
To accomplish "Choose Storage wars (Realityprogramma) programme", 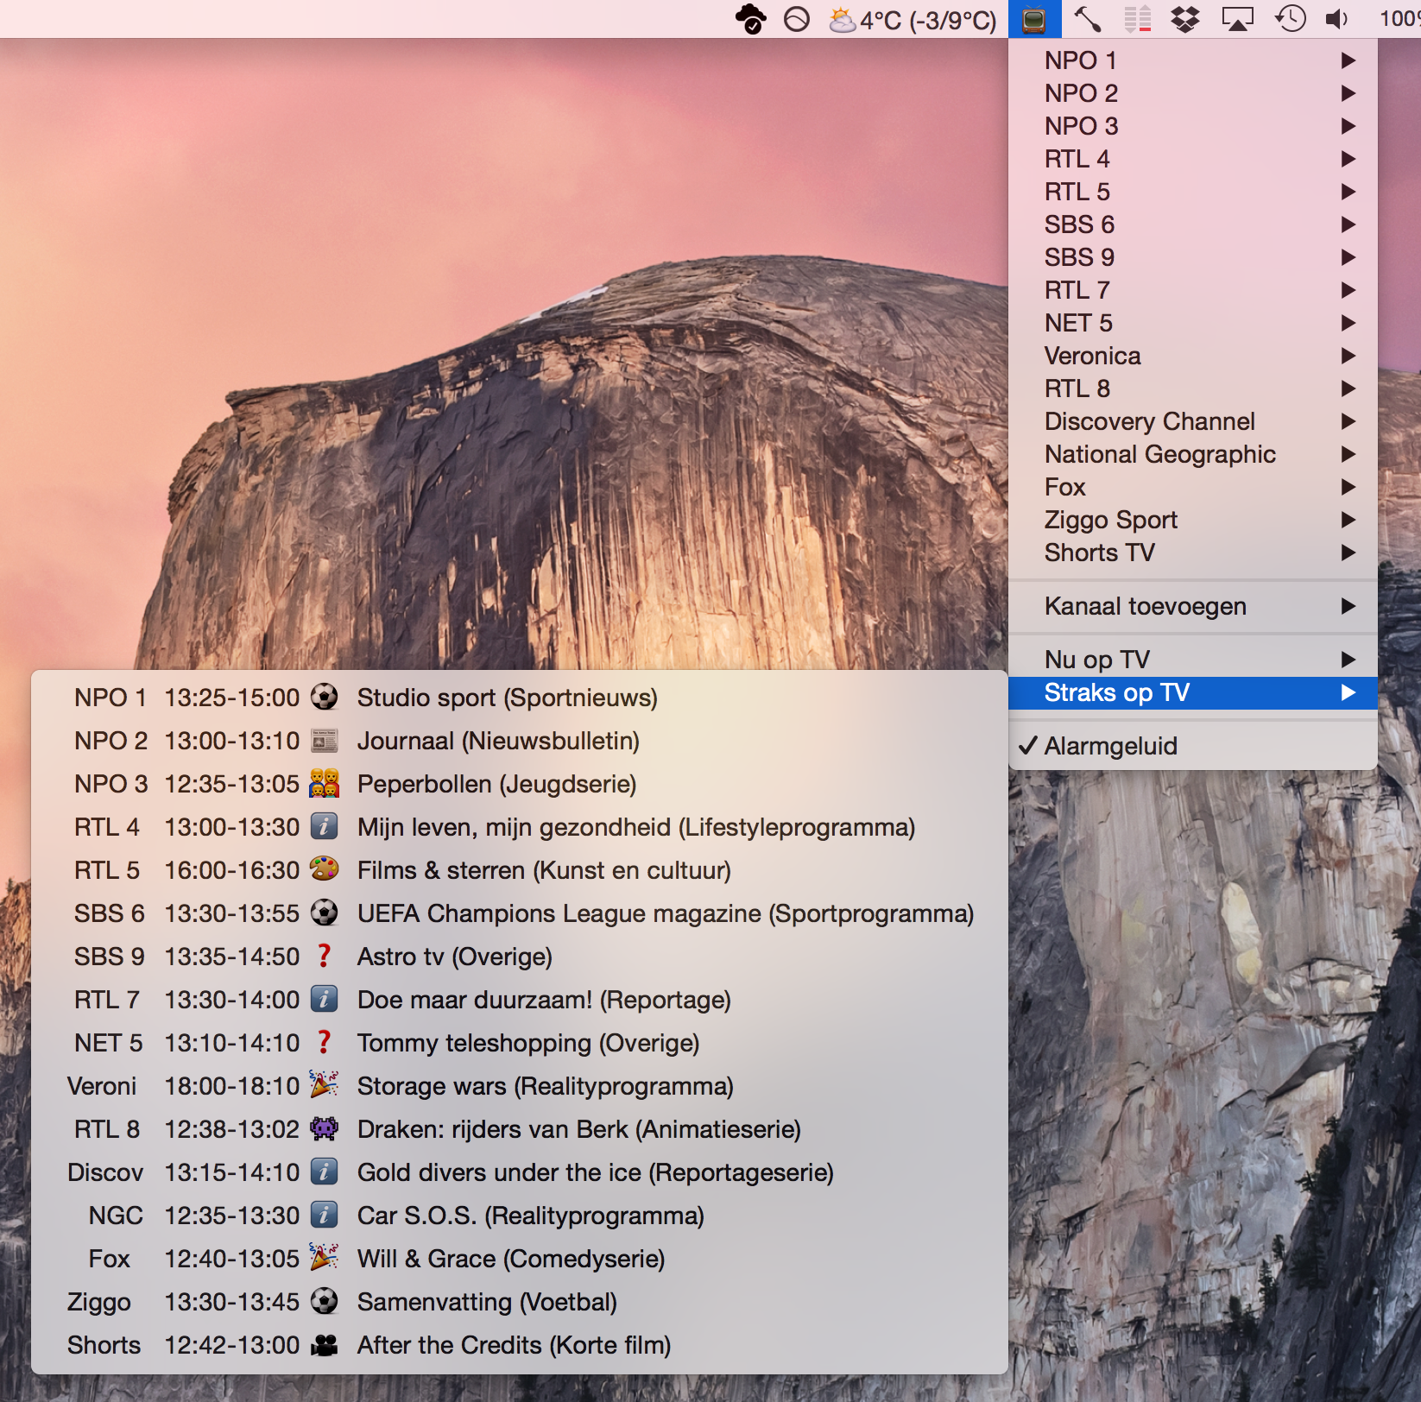I will 546,1086.
